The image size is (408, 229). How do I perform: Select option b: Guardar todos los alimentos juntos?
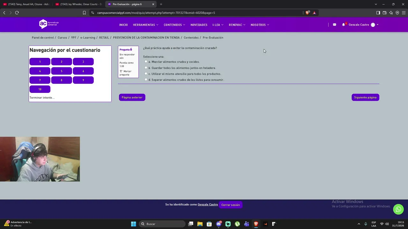pyautogui.click(x=146, y=68)
